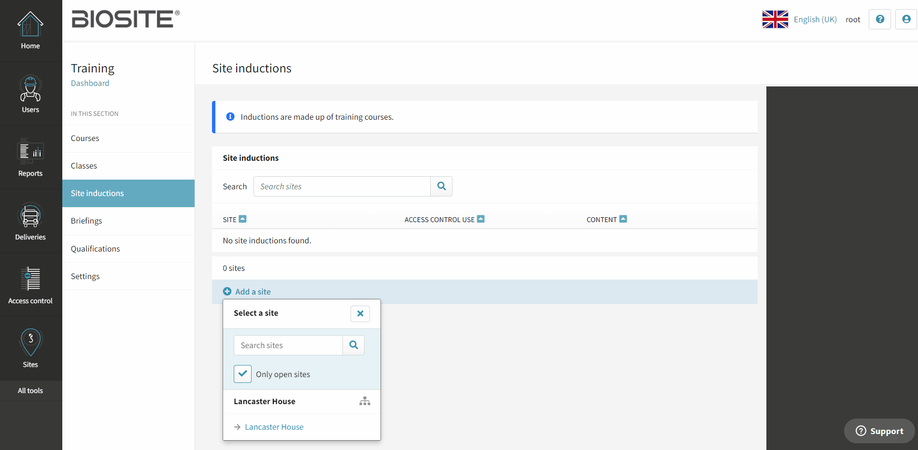Click the hierarchy icon beside Lancaster House
This screenshot has height=450, width=918.
pyautogui.click(x=365, y=401)
